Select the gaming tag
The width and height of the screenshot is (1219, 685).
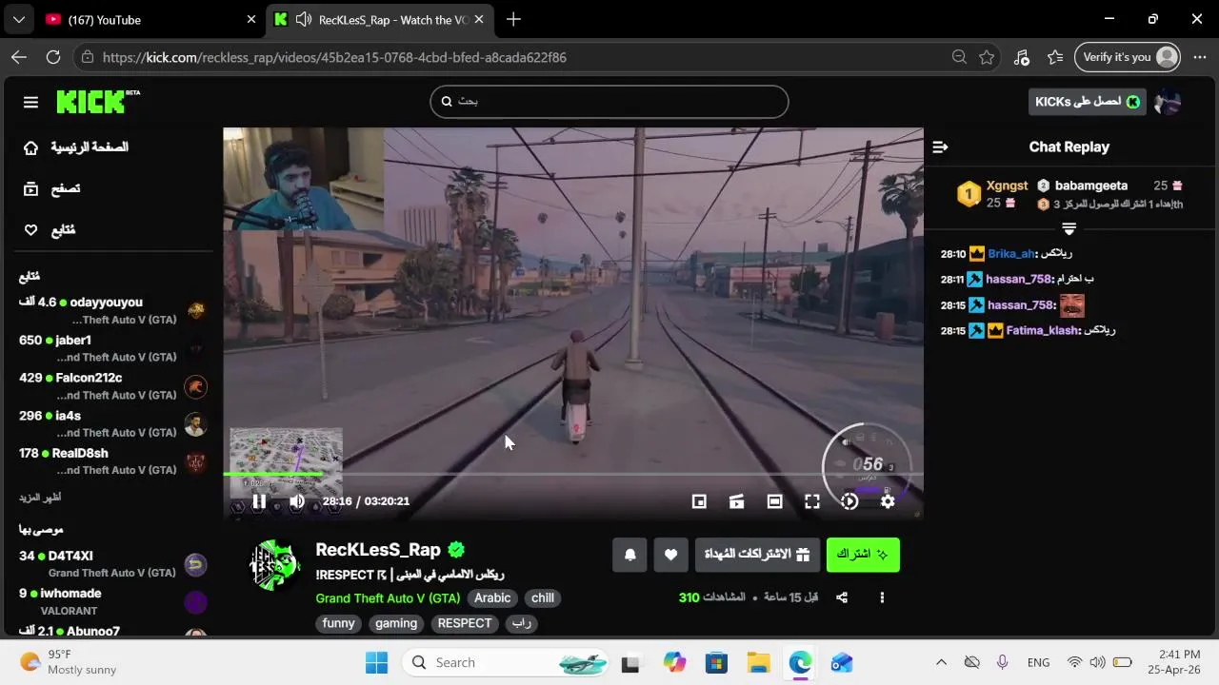click(x=396, y=623)
